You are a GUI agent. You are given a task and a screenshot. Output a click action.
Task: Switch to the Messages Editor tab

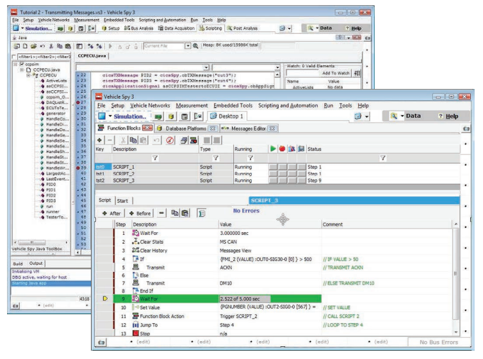tap(249, 129)
